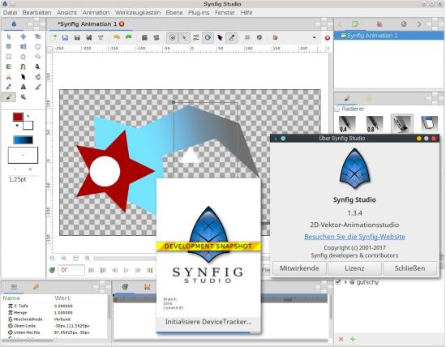
Task: Toggle the grid display icon
Action: pos(247,37)
